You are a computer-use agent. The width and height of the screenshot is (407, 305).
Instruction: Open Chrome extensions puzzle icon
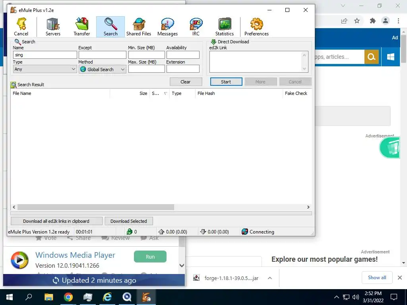(373, 21)
